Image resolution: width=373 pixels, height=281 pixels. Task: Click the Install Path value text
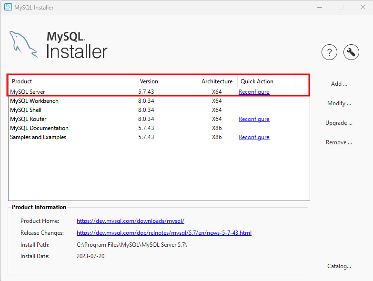132,245
